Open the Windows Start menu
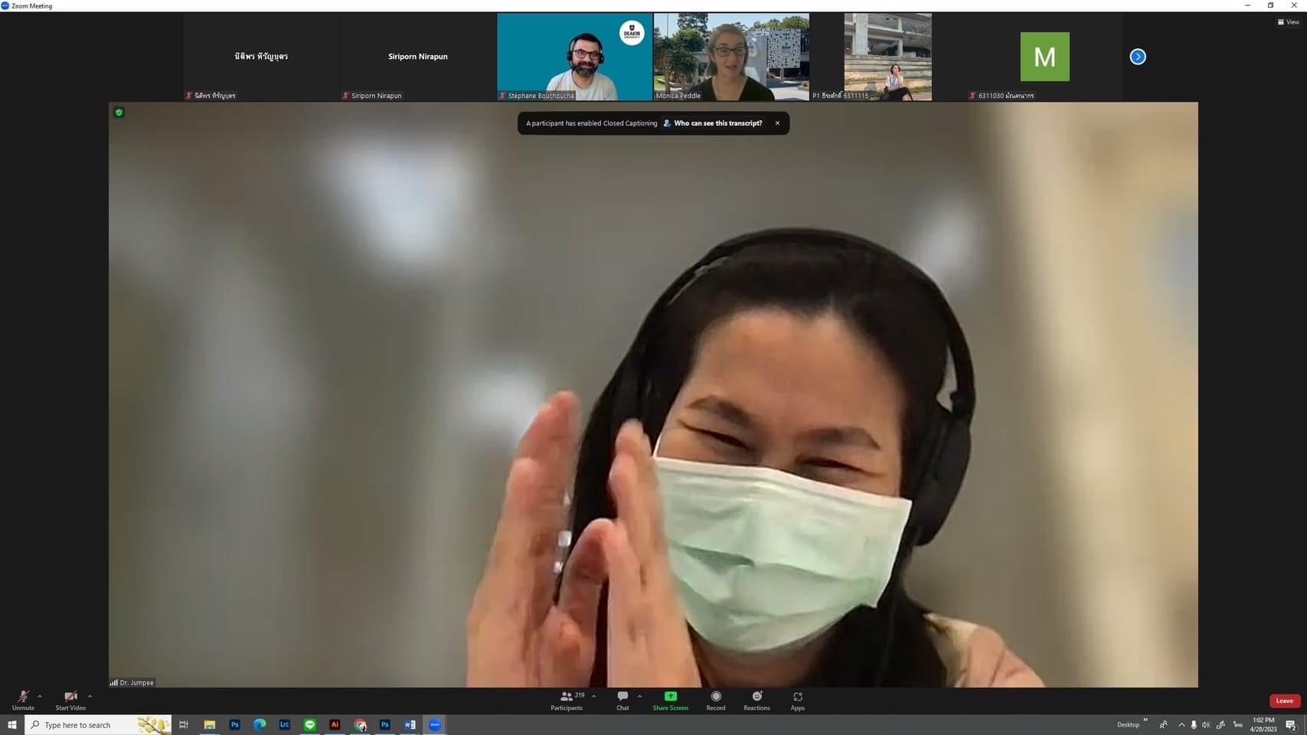Image resolution: width=1307 pixels, height=735 pixels. (11, 725)
